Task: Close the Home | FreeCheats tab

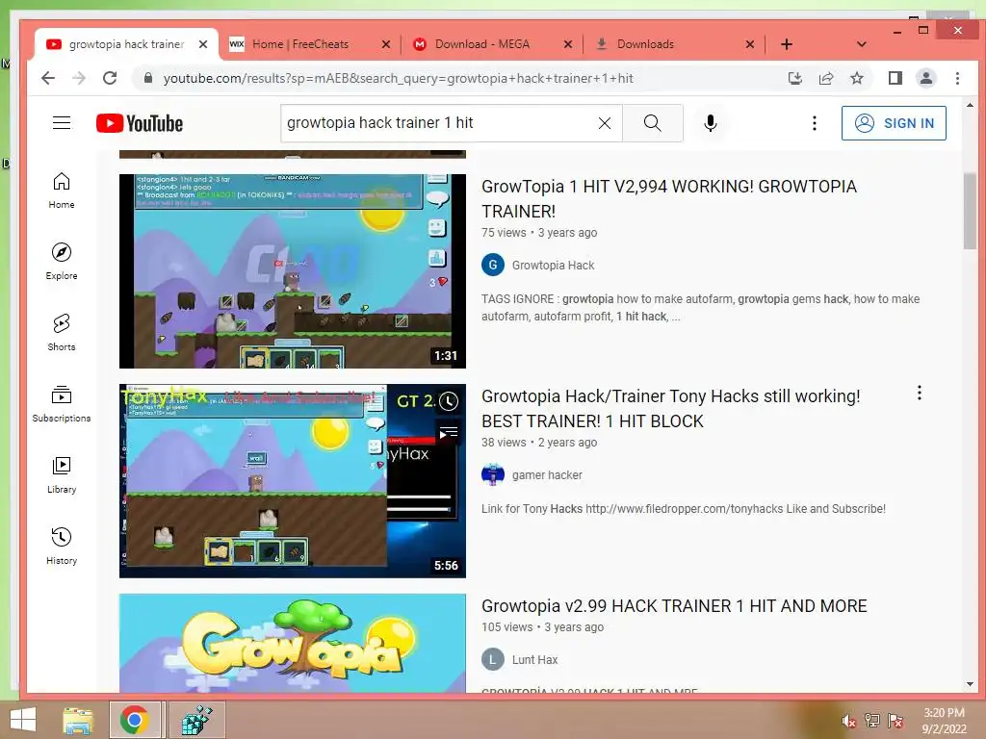Action: pyautogui.click(x=386, y=44)
